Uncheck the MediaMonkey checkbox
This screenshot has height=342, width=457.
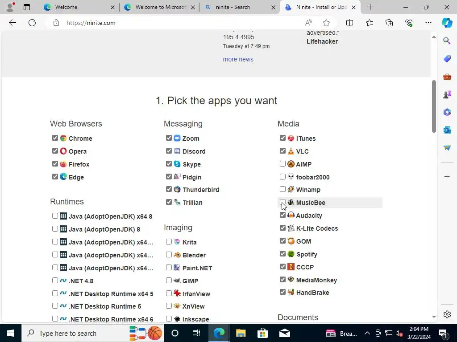[x=283, y=280]
